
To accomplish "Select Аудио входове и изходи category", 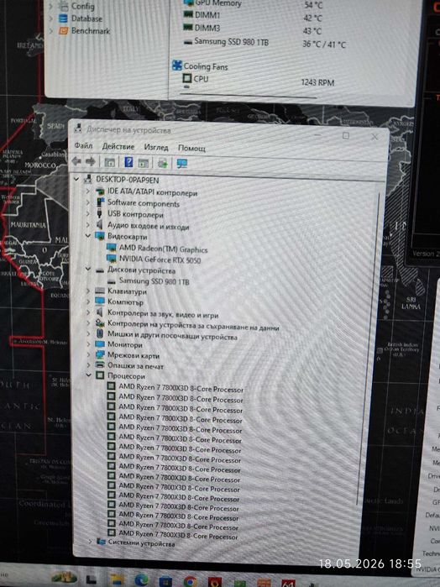I will click(149, 226).
